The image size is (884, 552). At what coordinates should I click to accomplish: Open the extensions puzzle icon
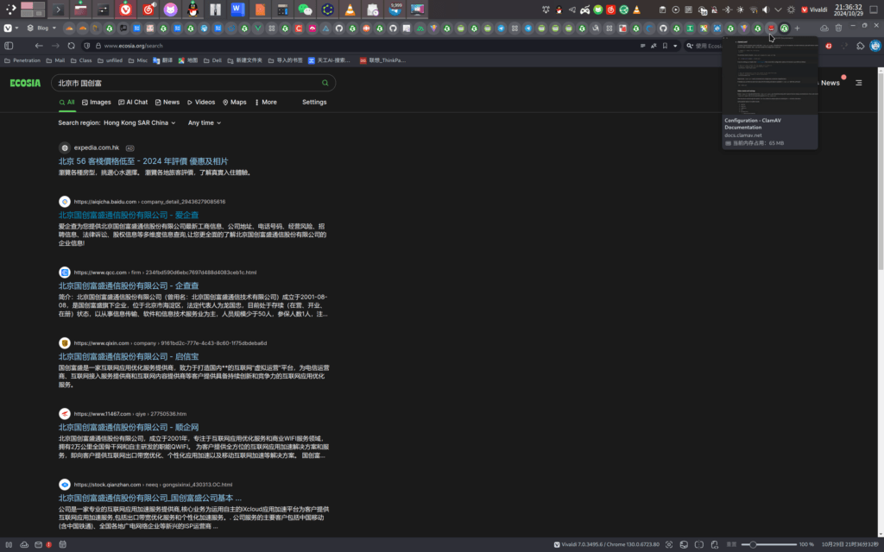[861, 46]
